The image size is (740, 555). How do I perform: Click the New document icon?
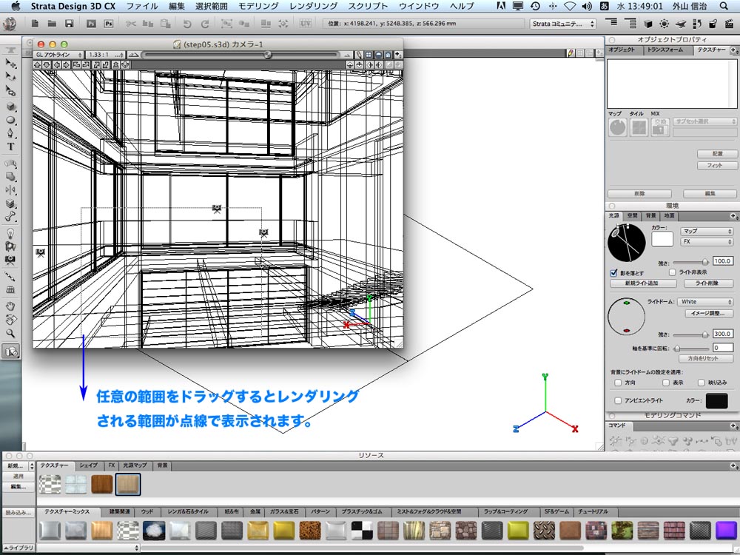pyautogui.click(x=35, y=23)
